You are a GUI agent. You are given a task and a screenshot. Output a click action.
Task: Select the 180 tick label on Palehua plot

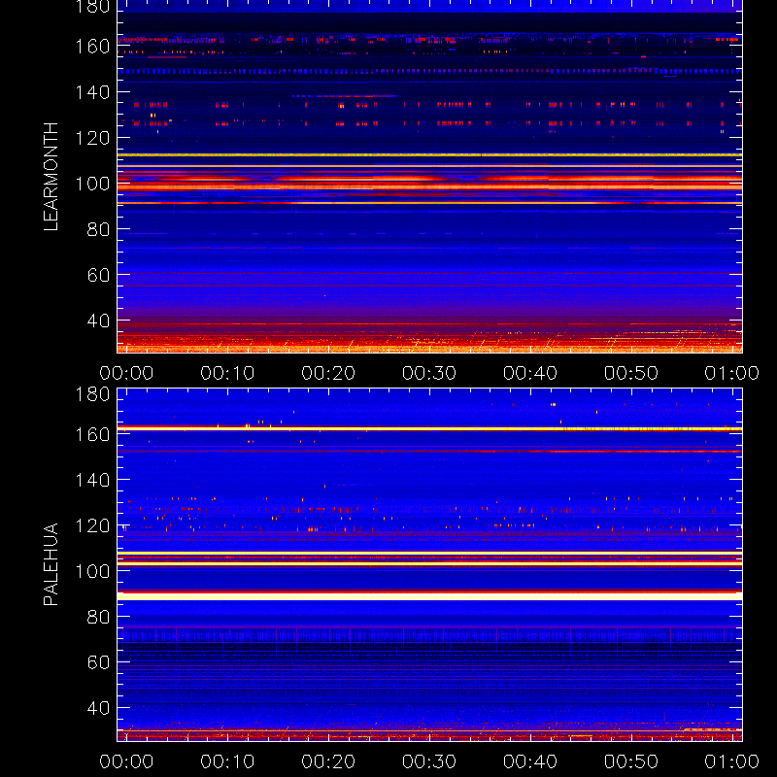92,394
